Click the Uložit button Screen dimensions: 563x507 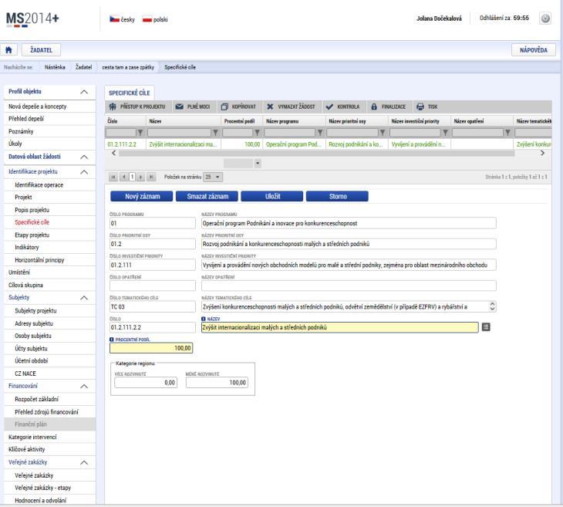[272, 196]
